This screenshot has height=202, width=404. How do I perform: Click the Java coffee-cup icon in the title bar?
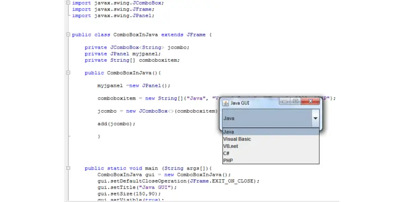coord(226,103)
